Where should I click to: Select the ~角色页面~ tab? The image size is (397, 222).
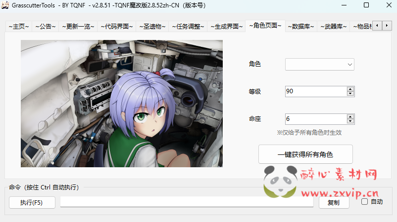265,26
